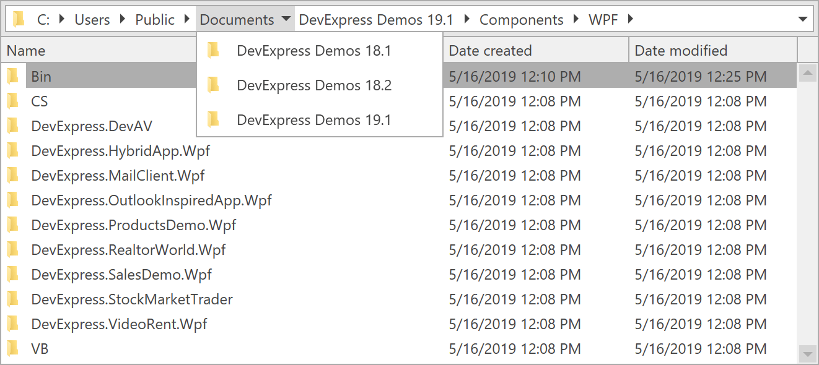Go to the Components breadcrumb segment

(x=522, y=20)
